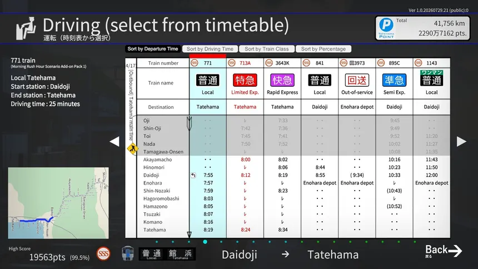Click the (9:34) Daidoji time of 3973
This screenshot has height=269, width=478.
tap(357, 175)
